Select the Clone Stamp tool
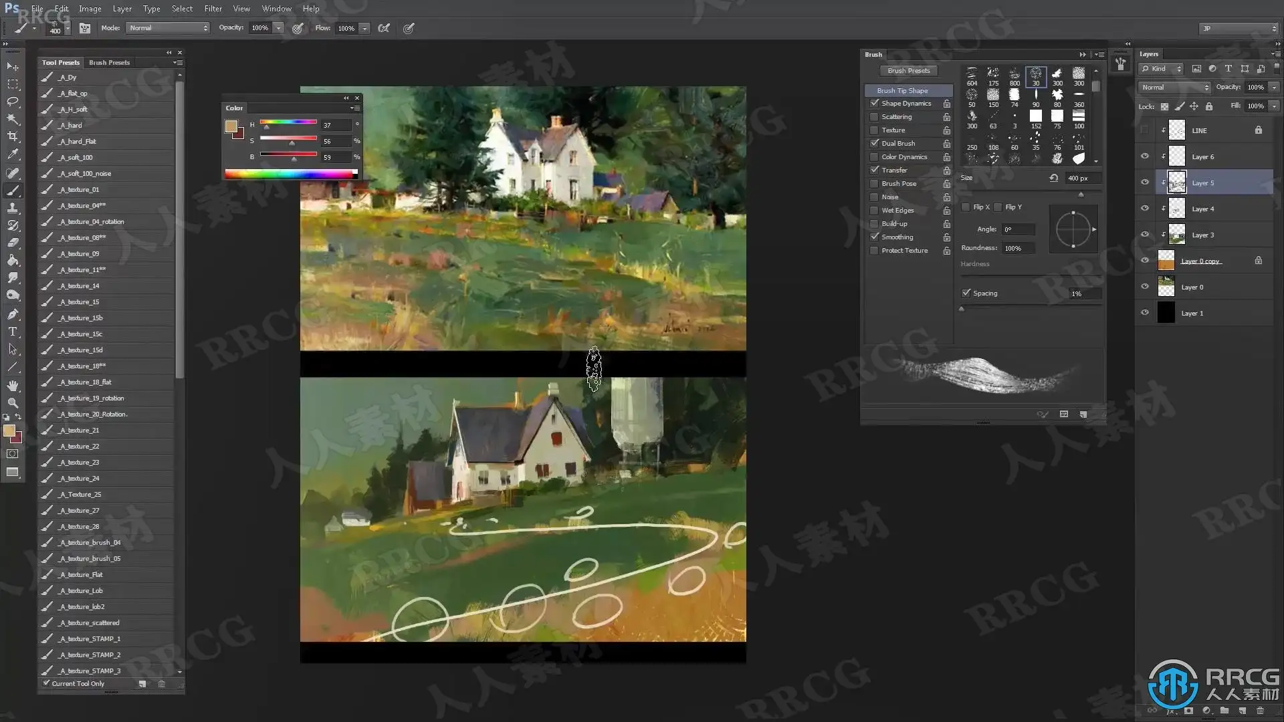Screen dimensions: 1284x722 pos(13,208)
